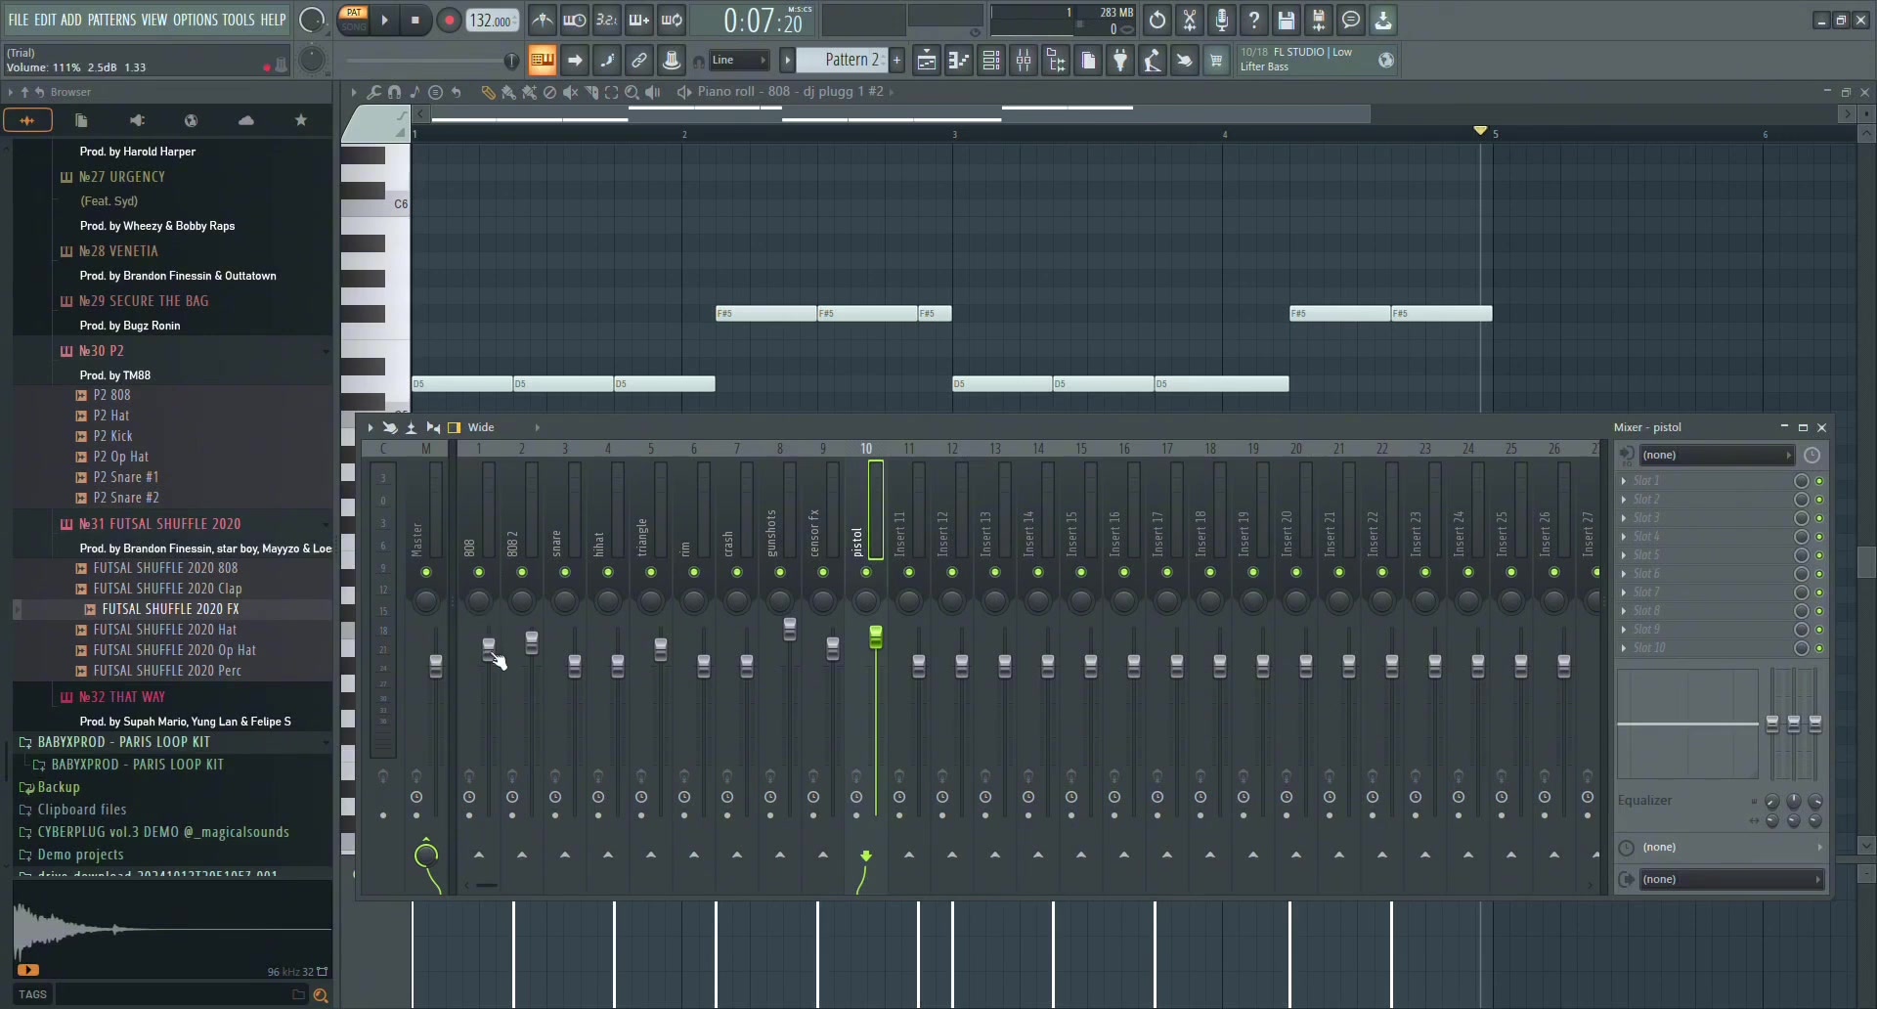1877x1009 pixels.
Task: Play the sample preview orange button
Action: coord(27,970)
